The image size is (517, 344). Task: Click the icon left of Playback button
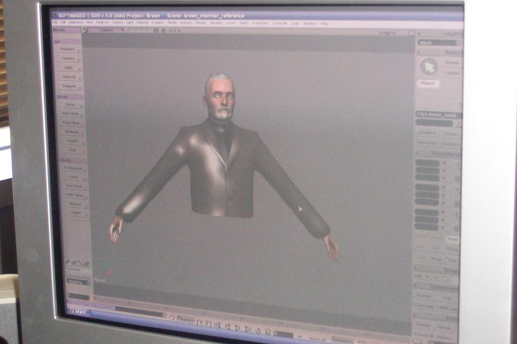173,318
